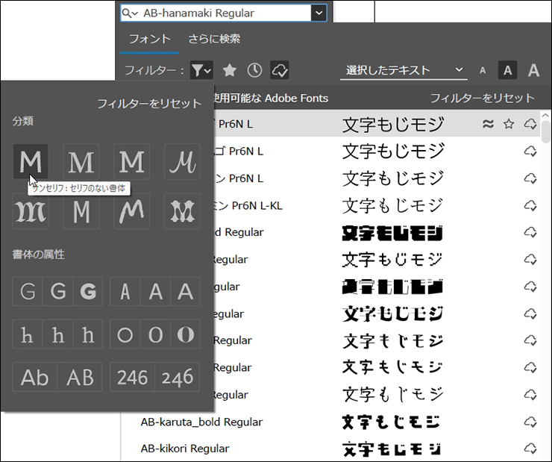Screen dimensions: 552x462
Task: Select the Sans Serif classification filter
Action: pos(31,161)
